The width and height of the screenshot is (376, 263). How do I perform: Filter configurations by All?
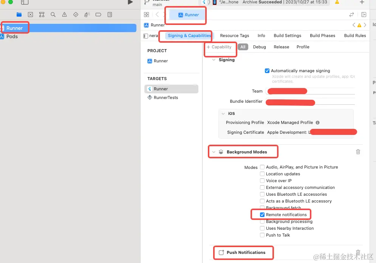(x=243, y=47)
